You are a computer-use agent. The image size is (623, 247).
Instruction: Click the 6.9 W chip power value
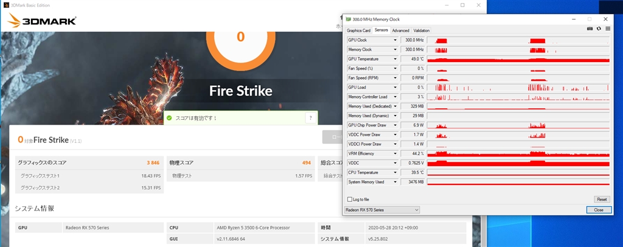(413, 125)
